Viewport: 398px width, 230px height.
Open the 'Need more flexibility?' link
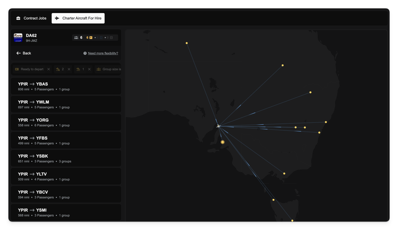(103, 53)
